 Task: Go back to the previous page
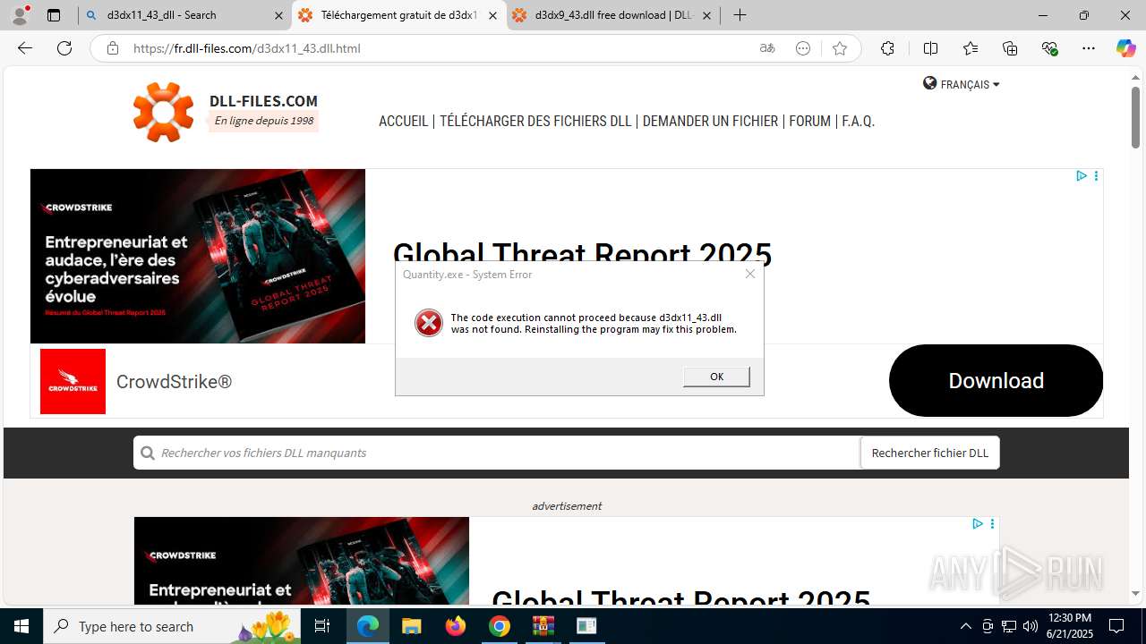tap(25, 48)
